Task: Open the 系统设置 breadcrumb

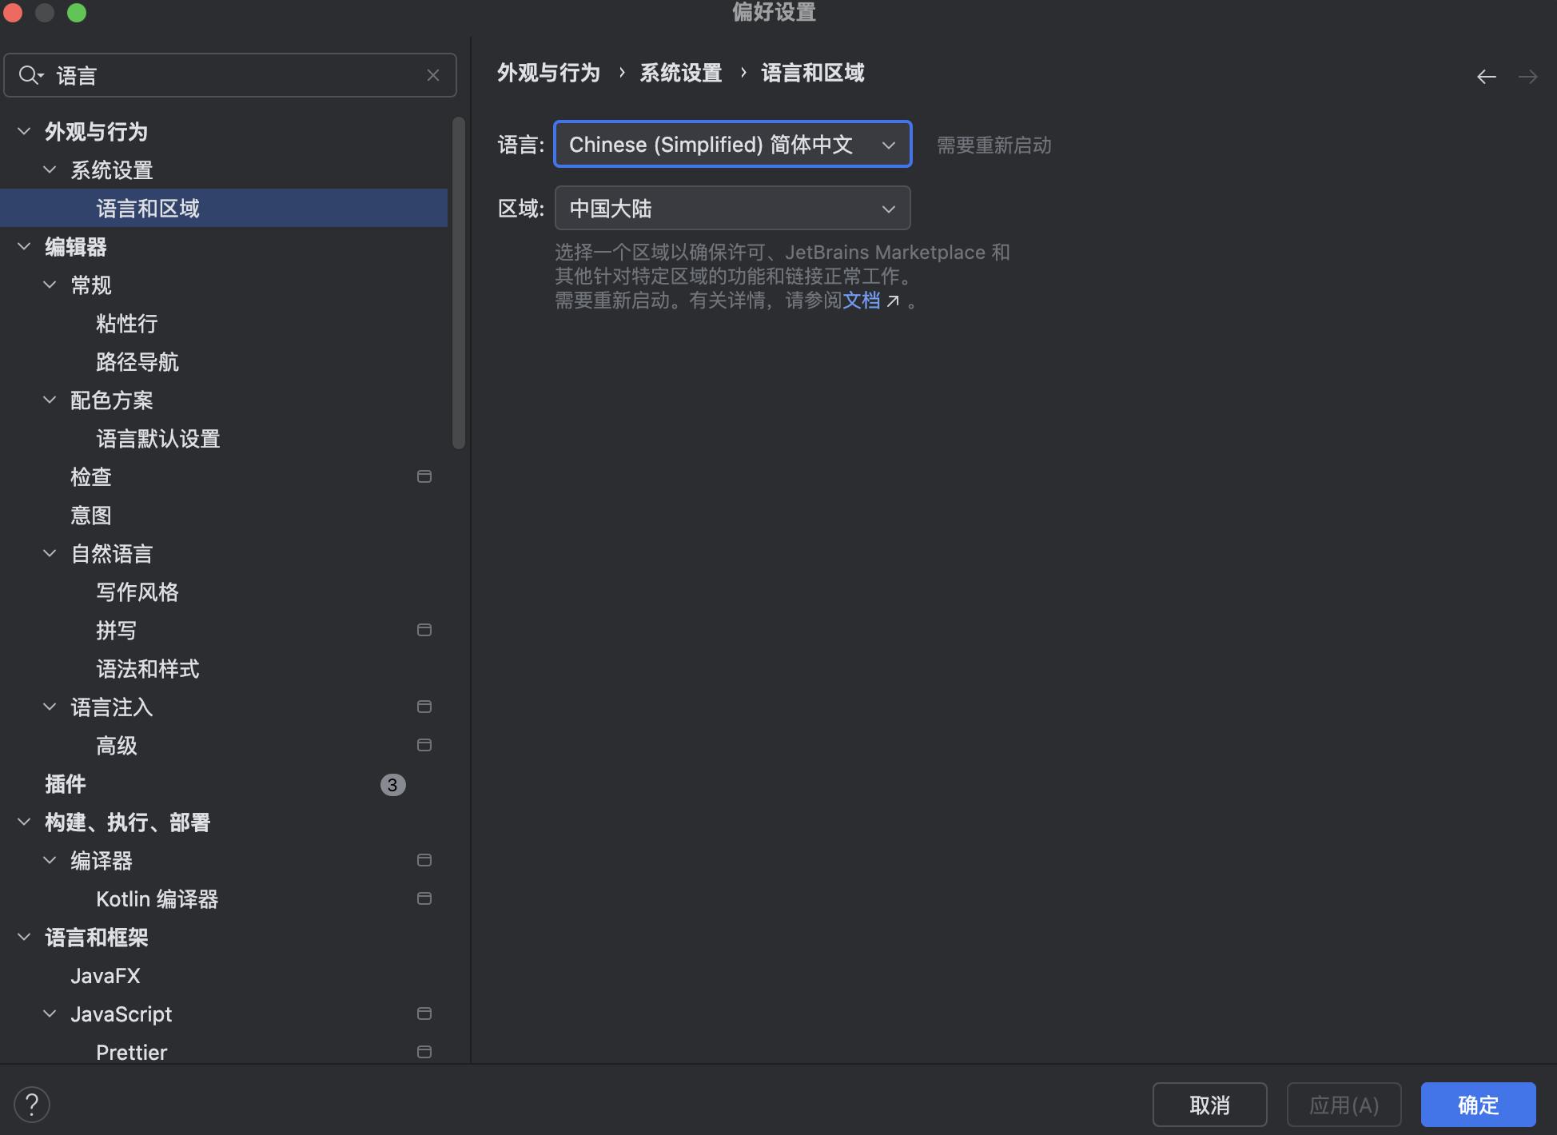Action: 680,73
